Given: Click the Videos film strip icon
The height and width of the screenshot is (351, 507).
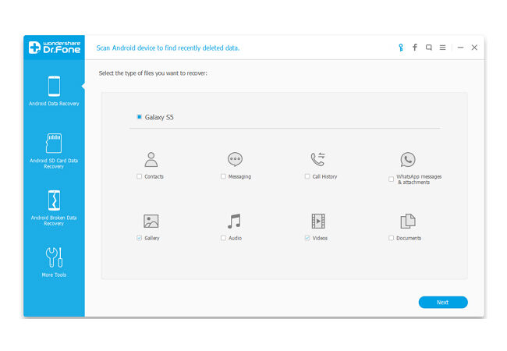Looking at the screenshot, I should click(x=318, y=222).
